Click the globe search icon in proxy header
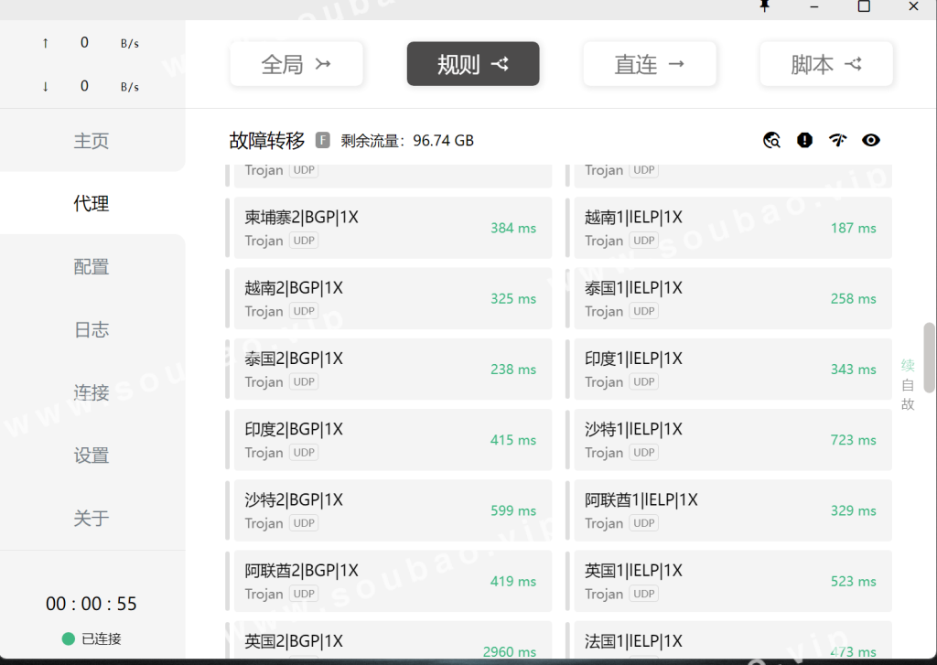The width and height of the screenshot is (937, 665). [771, 140]
